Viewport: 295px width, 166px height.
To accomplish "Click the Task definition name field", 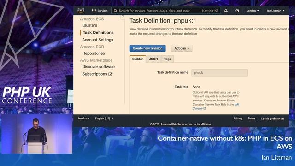I will (x=219, y=73).
